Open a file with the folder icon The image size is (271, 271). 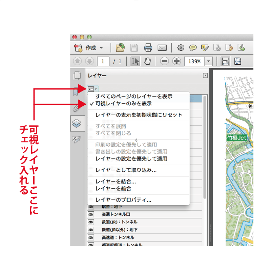pyautogui.click(x=120, y=48)
